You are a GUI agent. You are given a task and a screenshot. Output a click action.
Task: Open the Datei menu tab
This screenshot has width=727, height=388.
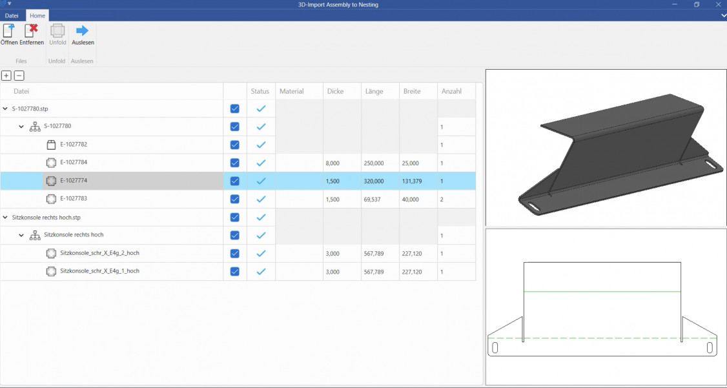pos(12,15)
